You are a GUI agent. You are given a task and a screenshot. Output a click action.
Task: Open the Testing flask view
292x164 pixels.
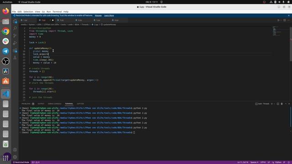[x=15, y=58]
